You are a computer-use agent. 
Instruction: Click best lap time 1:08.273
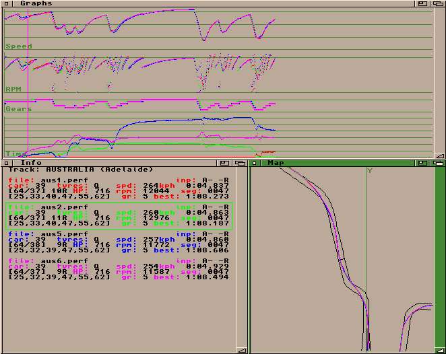208,197
